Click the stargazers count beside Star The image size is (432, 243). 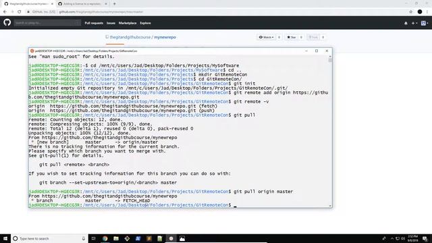(301, 37)
